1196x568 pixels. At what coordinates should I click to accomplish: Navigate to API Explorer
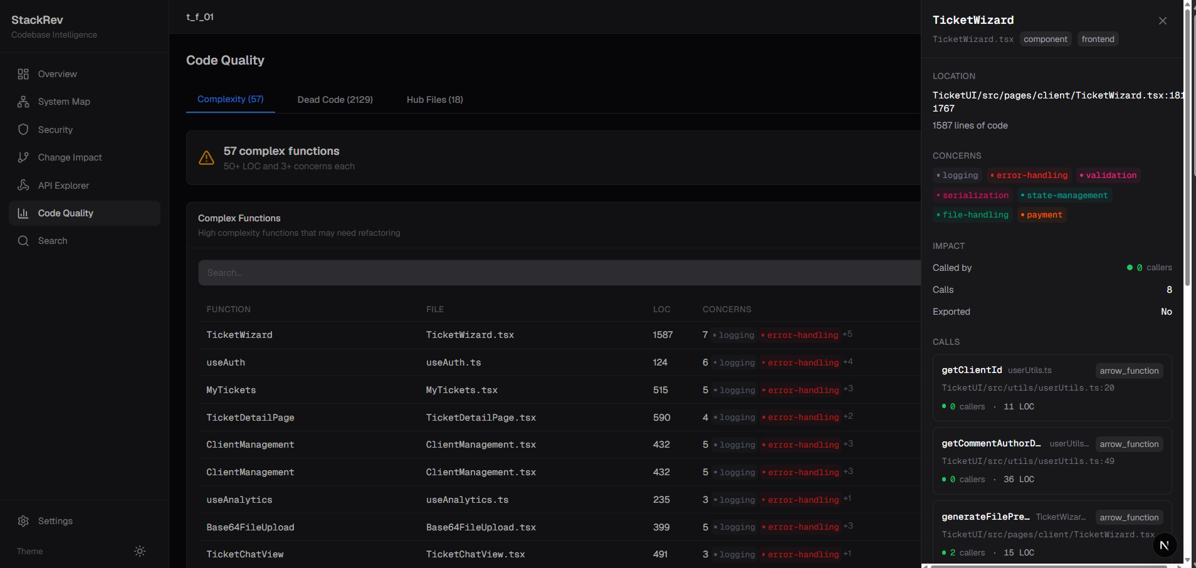[x=85, y=186]
